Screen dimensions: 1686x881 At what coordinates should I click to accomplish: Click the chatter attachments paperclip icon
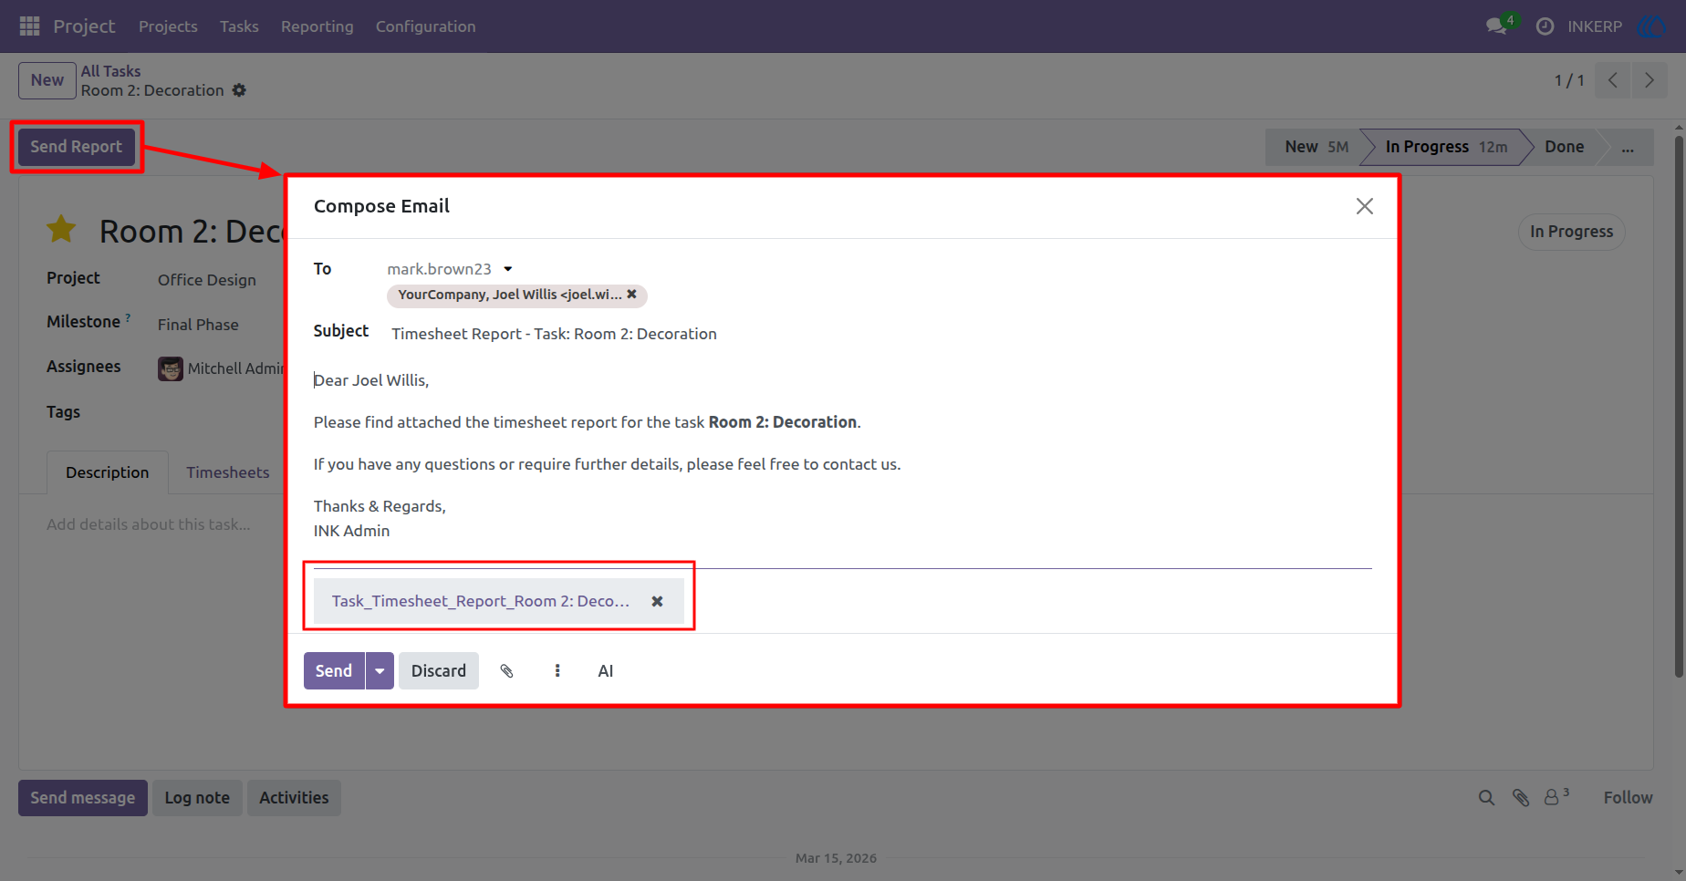[x=1520, y=798]
